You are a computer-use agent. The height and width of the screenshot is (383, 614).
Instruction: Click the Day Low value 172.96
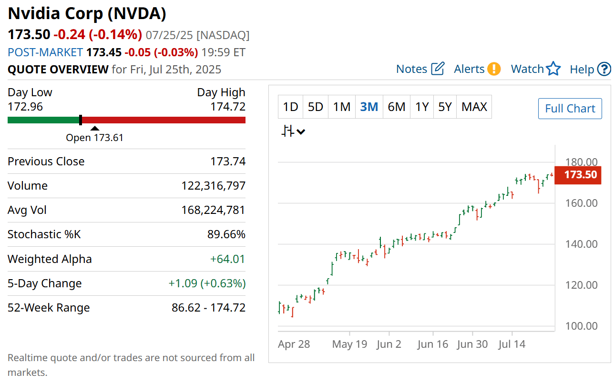point(25,106)
